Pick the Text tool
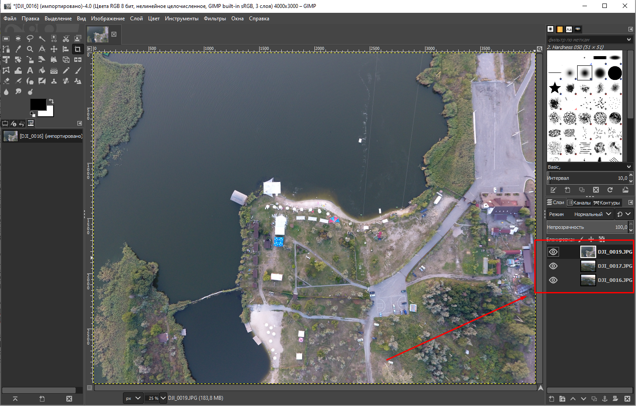 tap(30, 70)
